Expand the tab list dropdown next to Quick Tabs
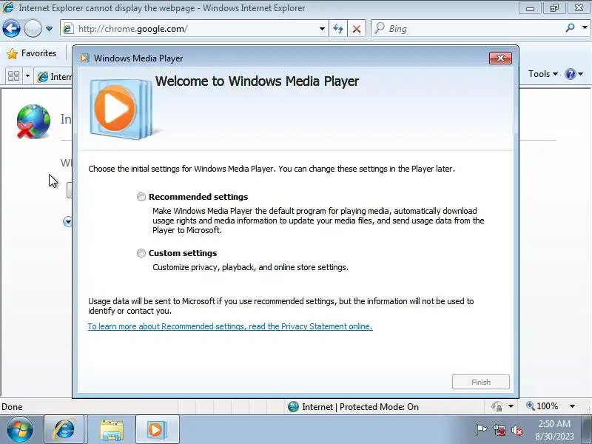 (x=27, y=76)
